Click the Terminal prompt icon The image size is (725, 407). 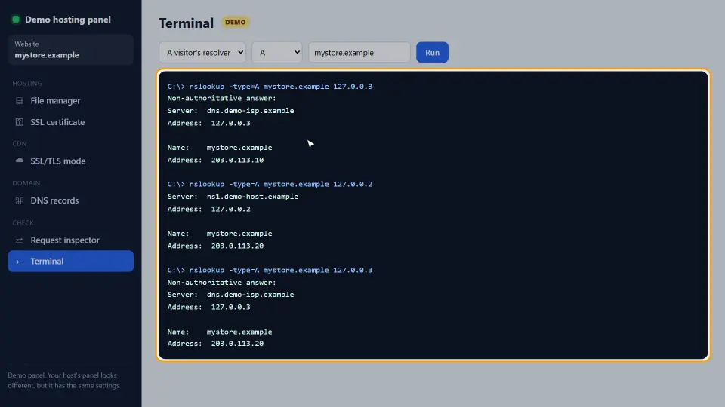pos(19,262)
